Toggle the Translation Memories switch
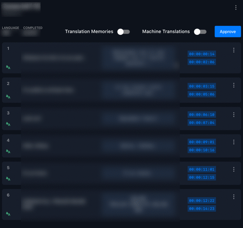 click(123, 32)
